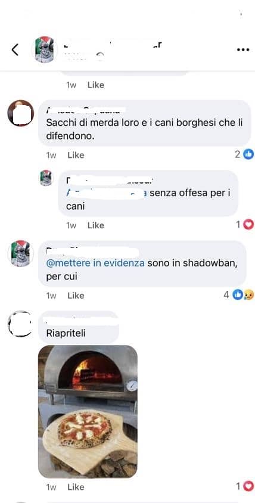Like the 'Sacchi di merda loro' comment

[x=76, y=156]
